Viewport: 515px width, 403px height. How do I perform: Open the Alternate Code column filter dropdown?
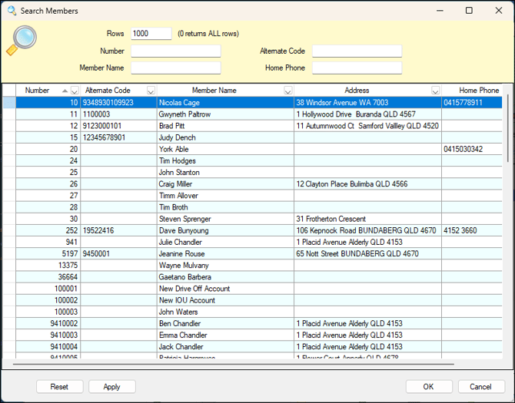coord(151,91)
